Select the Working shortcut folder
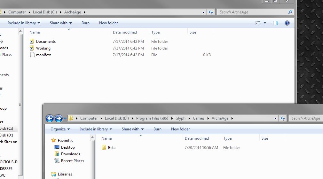This screenshot has height=179, width=323. point(43,48)
